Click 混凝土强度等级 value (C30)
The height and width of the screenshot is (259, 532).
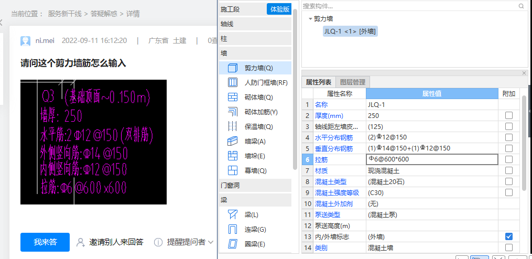432,192
